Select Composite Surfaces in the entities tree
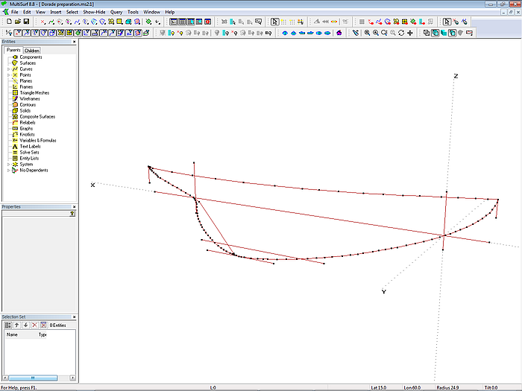522x391 pixels. pos(37,117)
